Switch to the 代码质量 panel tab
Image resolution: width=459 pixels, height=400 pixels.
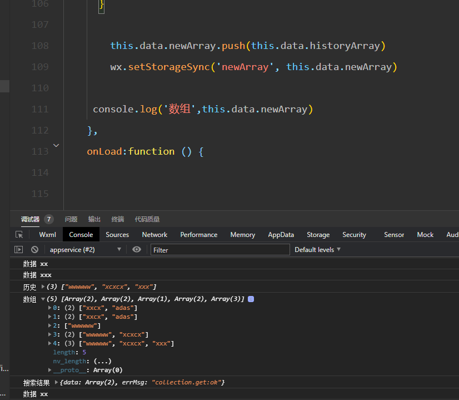147,219
